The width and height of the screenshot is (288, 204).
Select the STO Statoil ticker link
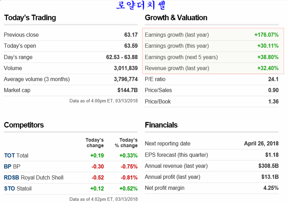[x=9, y=189]
